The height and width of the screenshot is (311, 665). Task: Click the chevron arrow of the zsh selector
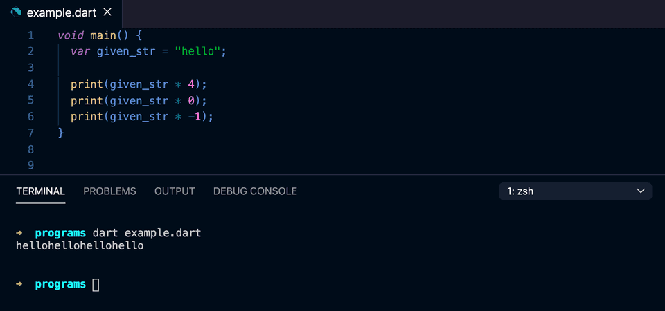(640, 191)
